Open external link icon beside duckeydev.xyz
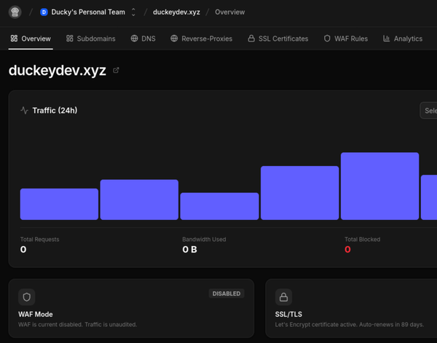The image size is (437, 343). click(116, 70)
